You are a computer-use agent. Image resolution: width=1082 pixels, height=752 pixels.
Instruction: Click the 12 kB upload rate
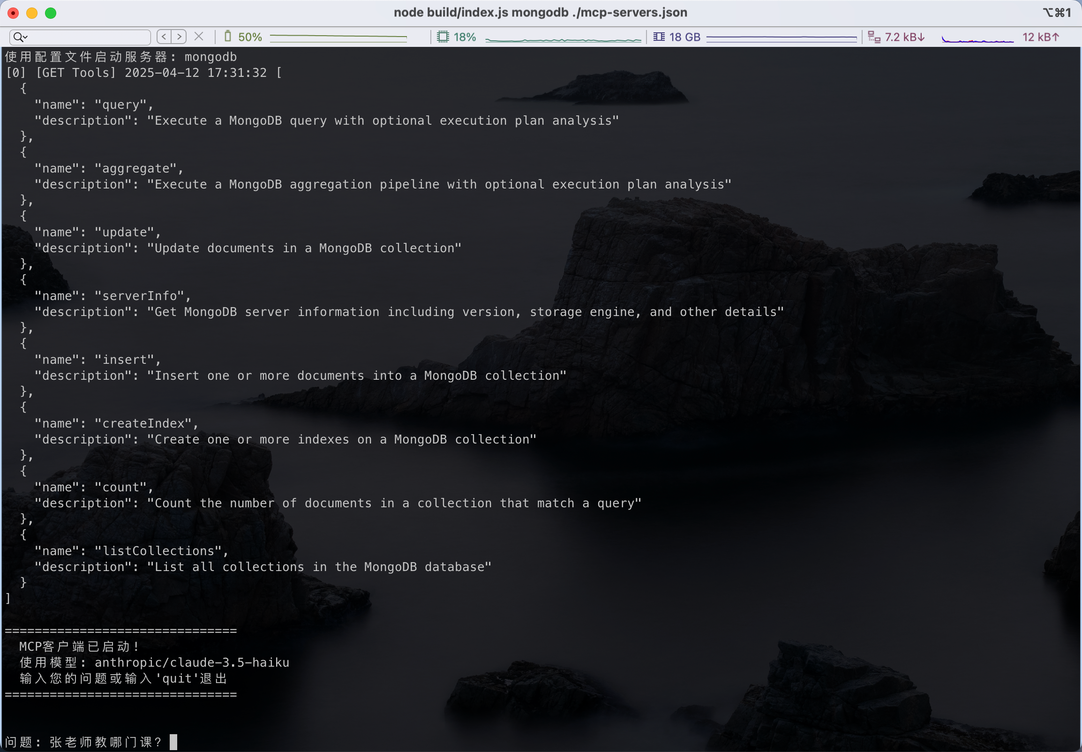coord(1041,37)
